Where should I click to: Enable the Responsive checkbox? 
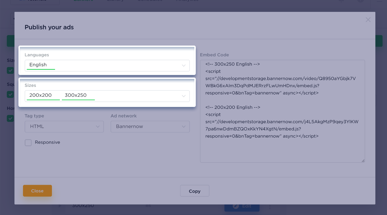click(28, 143)
